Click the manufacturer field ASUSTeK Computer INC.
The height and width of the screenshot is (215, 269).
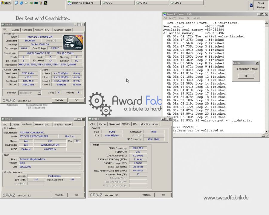tap(50, 133)
